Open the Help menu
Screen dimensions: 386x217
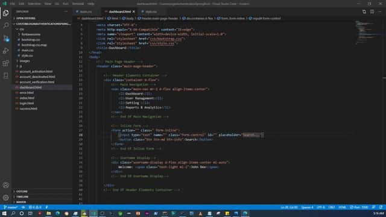(91, 4)
